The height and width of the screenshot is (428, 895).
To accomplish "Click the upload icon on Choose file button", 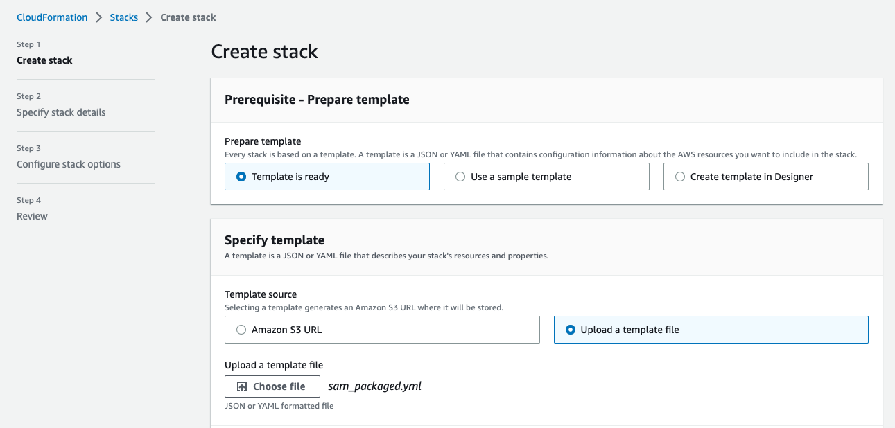I will coord(242,386).
